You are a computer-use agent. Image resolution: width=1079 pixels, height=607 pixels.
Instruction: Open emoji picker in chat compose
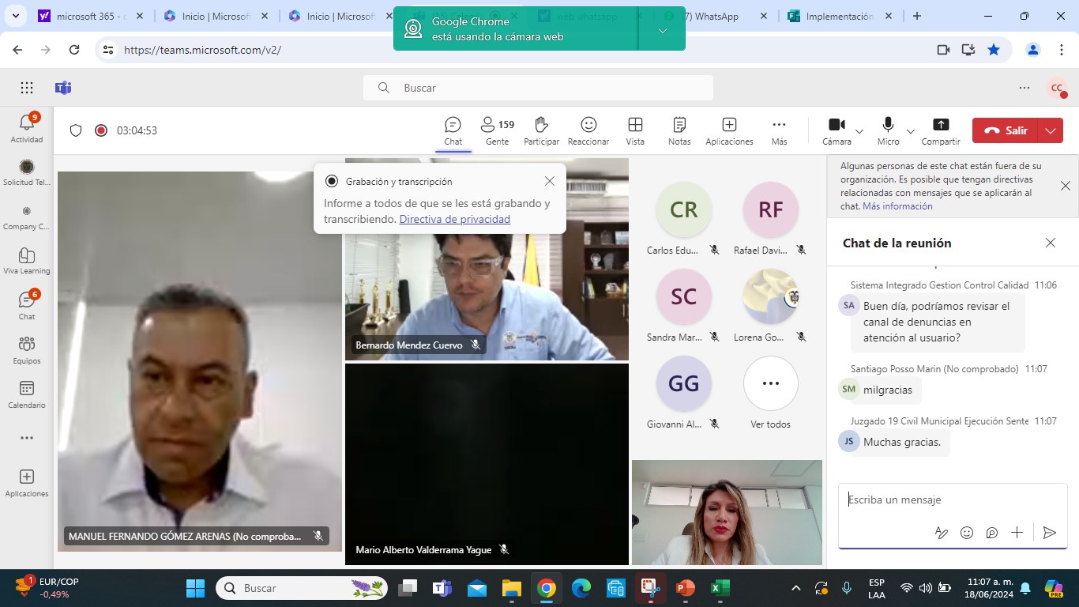967,533
